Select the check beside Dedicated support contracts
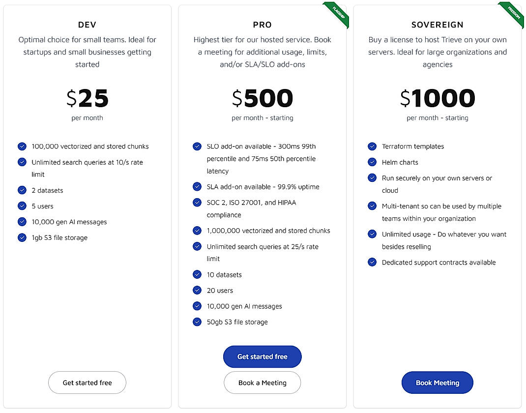This screenshot has width=526, height=413. [372, 262]
